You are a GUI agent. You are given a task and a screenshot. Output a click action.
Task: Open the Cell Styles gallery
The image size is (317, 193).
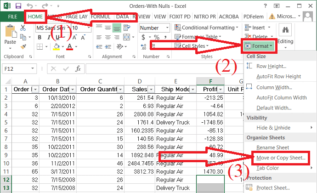point(192,46)
